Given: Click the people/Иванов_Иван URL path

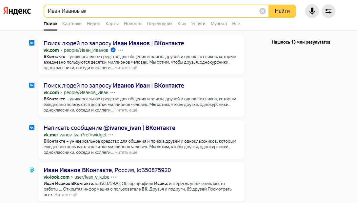Looking at the screenshot, I should pos(86,92).
